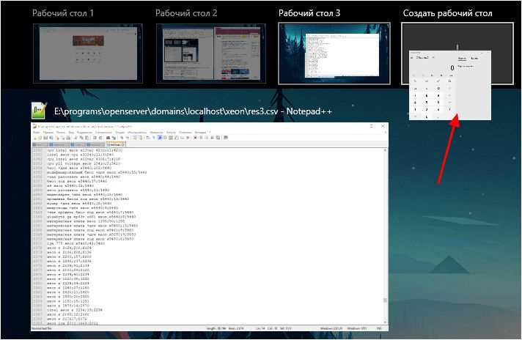Click the Notepad++ icon beside the window title
The width and height of the screenshot is (522, 340).
click(39, 111)
